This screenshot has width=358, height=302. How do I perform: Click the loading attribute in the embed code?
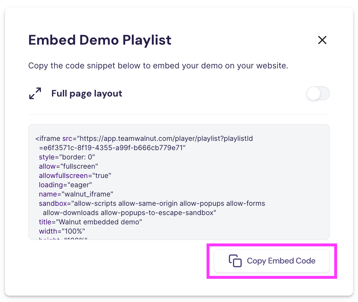click(51, 185)
